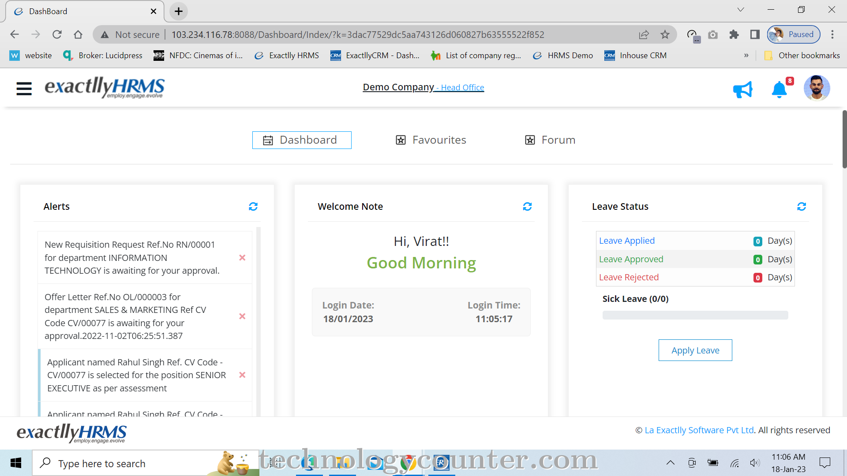Viewport: 847px width, 476px height.
Task: Refresh the Alerts panel
Action: pos(253,206)
